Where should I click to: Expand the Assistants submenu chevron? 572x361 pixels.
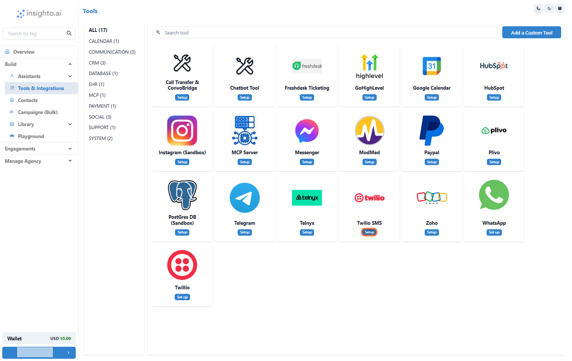[70, 76]
